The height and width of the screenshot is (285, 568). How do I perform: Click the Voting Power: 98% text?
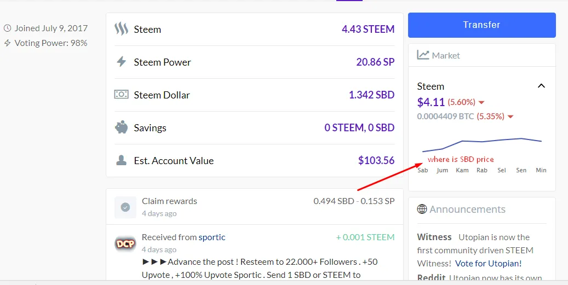coord(51,43)
